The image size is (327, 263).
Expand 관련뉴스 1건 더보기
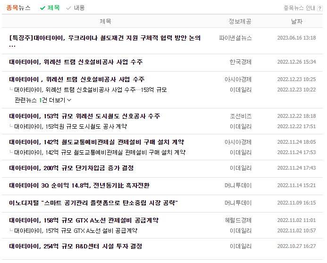[43, 100]
